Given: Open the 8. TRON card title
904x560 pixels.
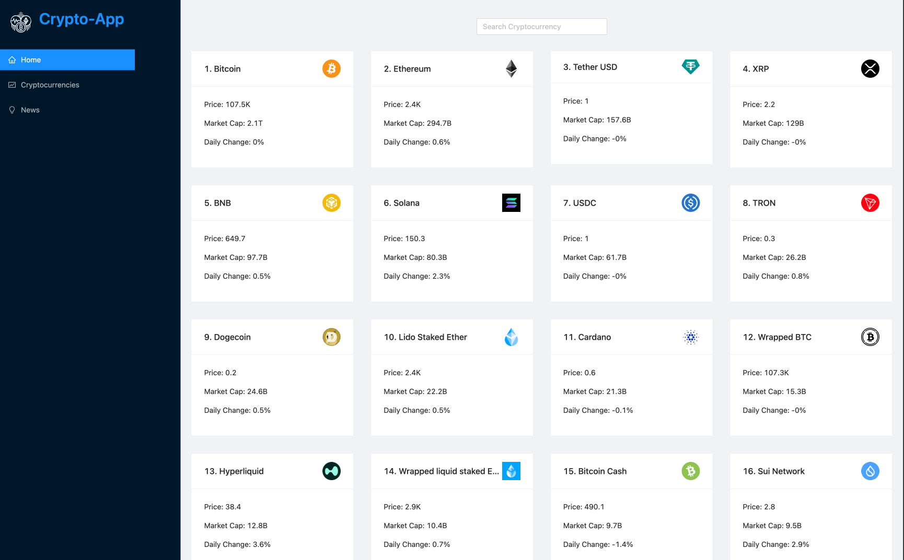Looking at the screenshot, I should point(759,203).
